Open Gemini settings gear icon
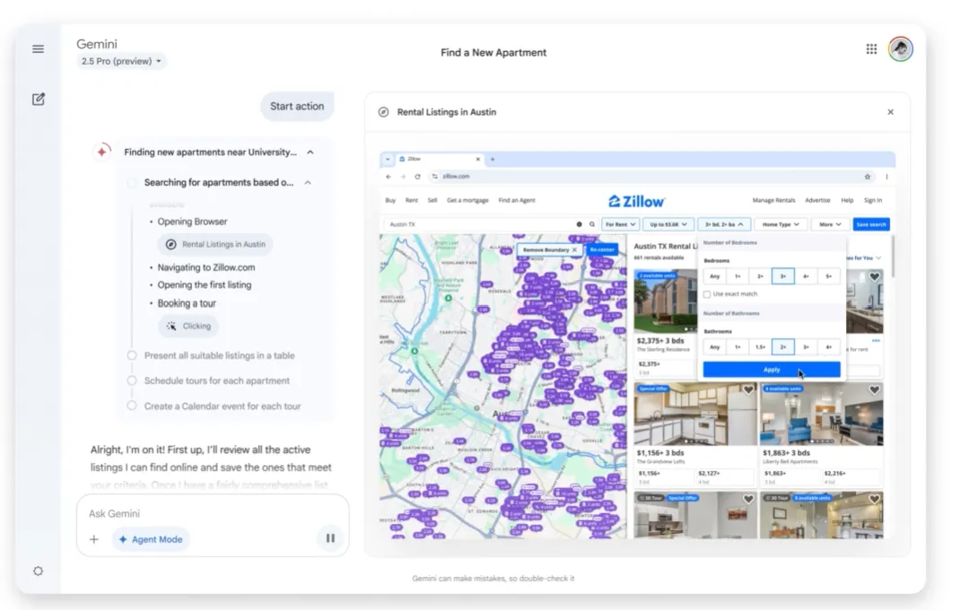Viewport: 960px width, 610px height. [x=38, y=571]
